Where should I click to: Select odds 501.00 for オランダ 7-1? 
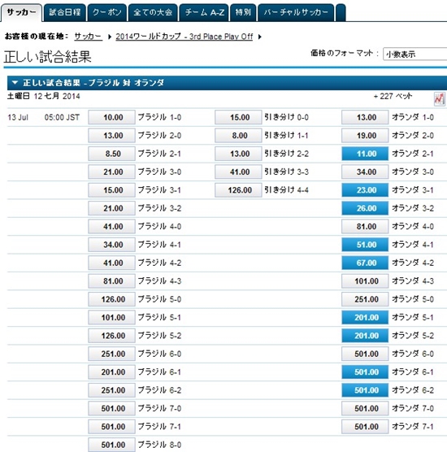[x=365, y=426]
